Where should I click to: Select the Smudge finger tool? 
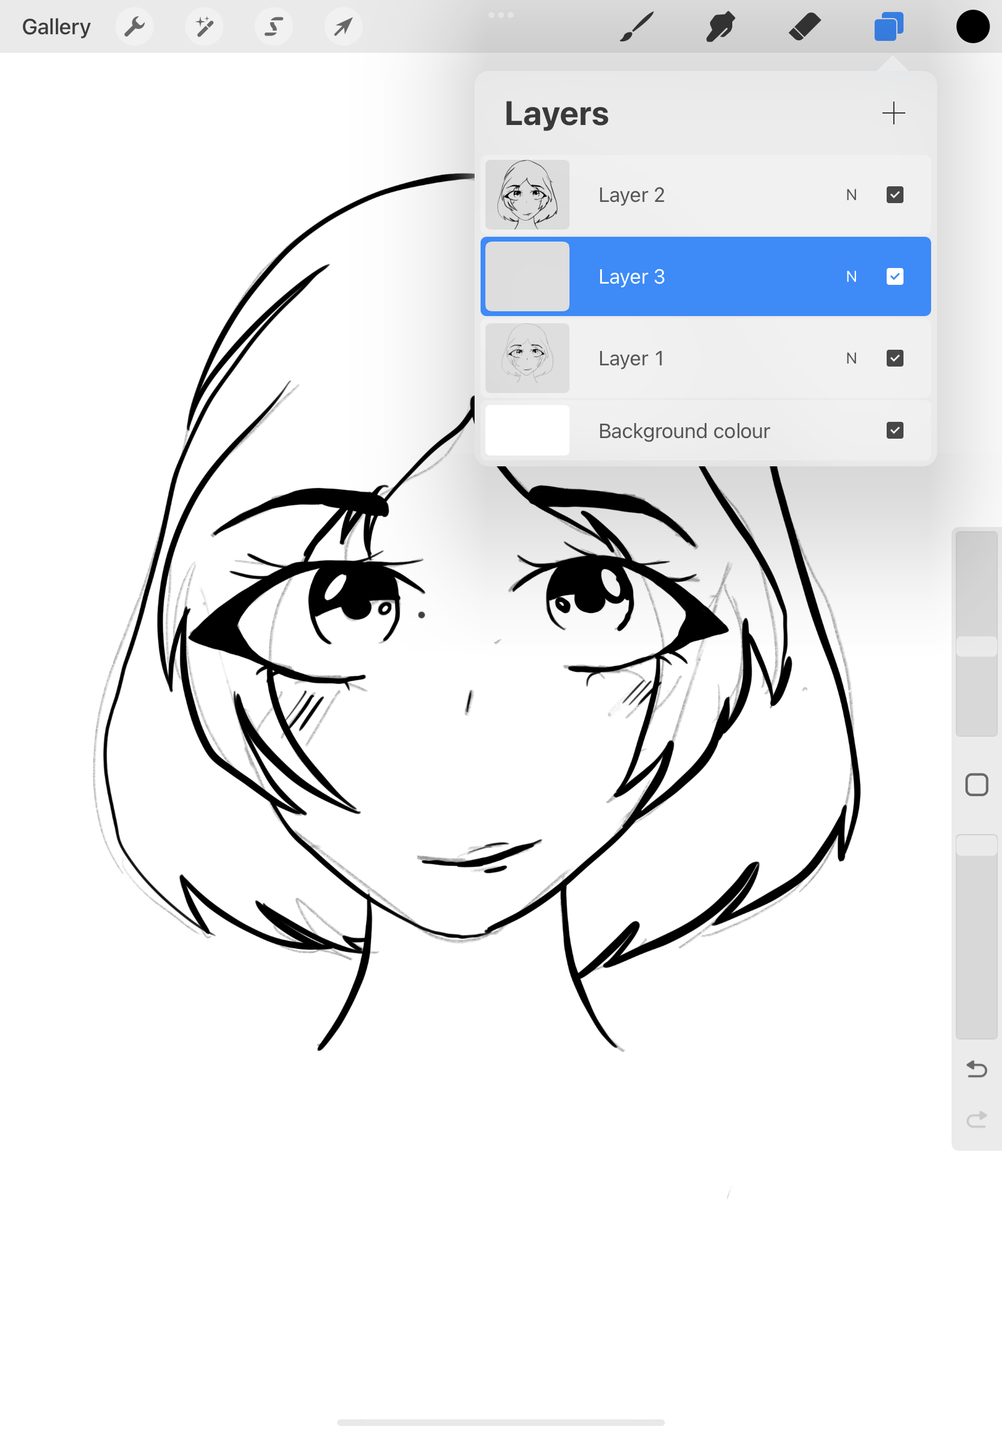[720, 27]
